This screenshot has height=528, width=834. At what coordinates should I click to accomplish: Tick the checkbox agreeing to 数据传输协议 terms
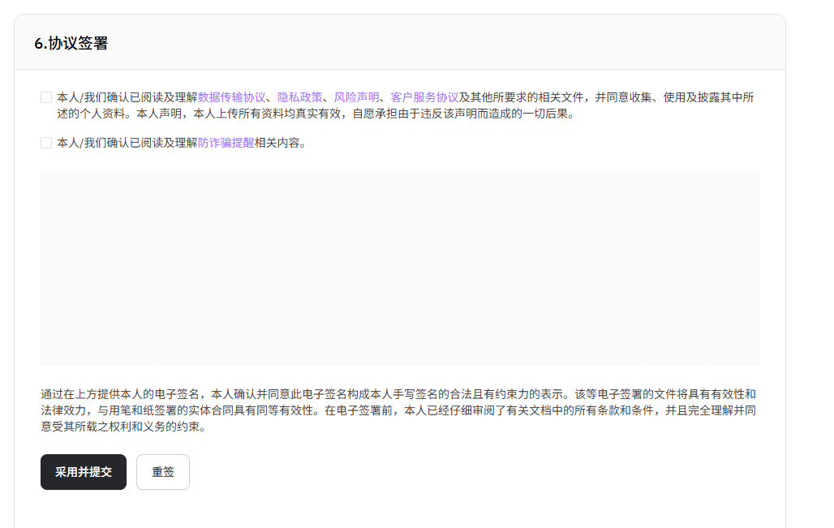46,97
